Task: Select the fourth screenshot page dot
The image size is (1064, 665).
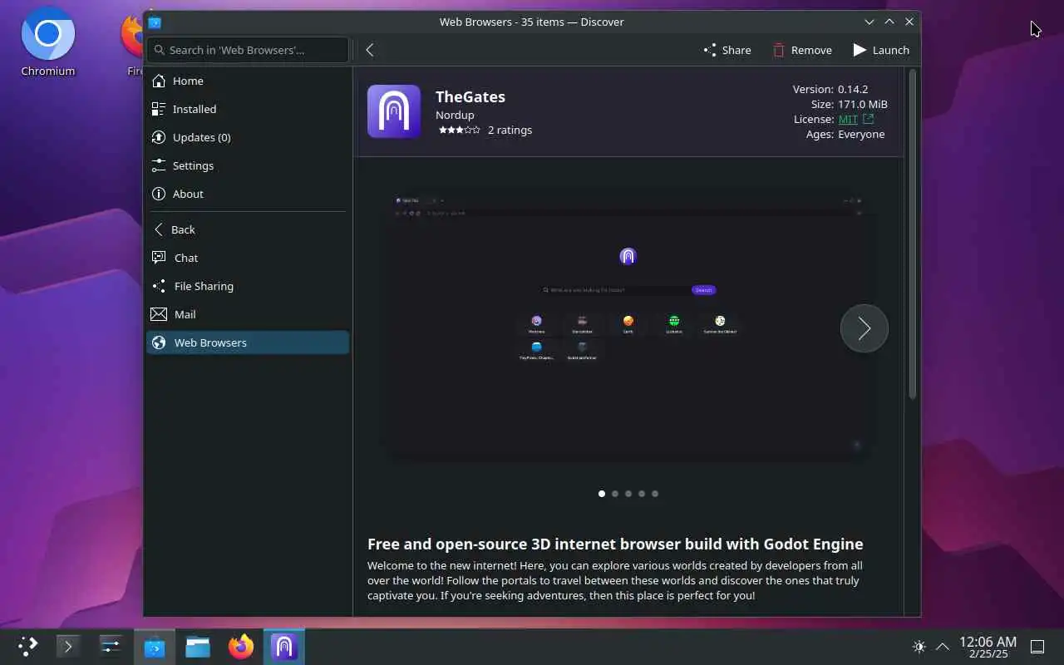Action: click(x=642, y=494)
